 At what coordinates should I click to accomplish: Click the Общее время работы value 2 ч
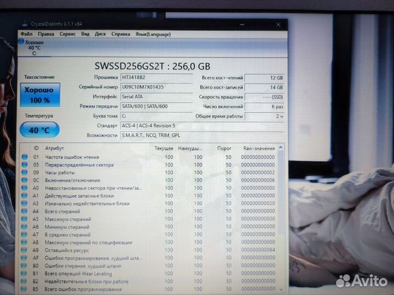coord(264,116)
